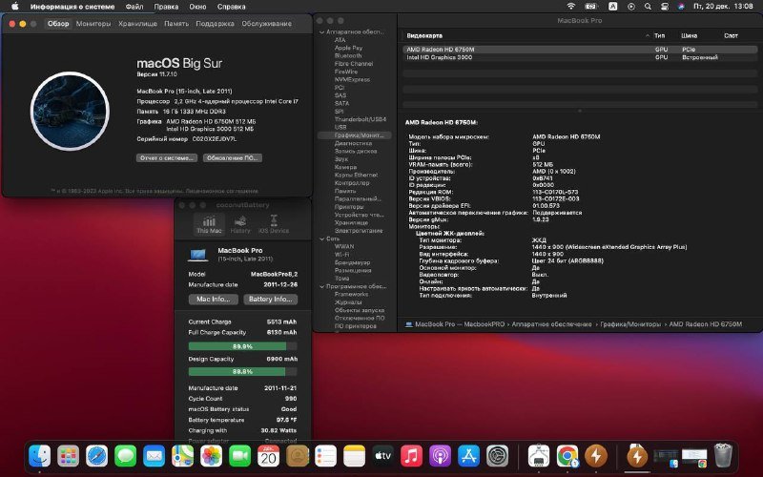This screenshot has width=763, height=477.
Task: Open the Лицензионное соглашение link
Action: pos(222,191)
